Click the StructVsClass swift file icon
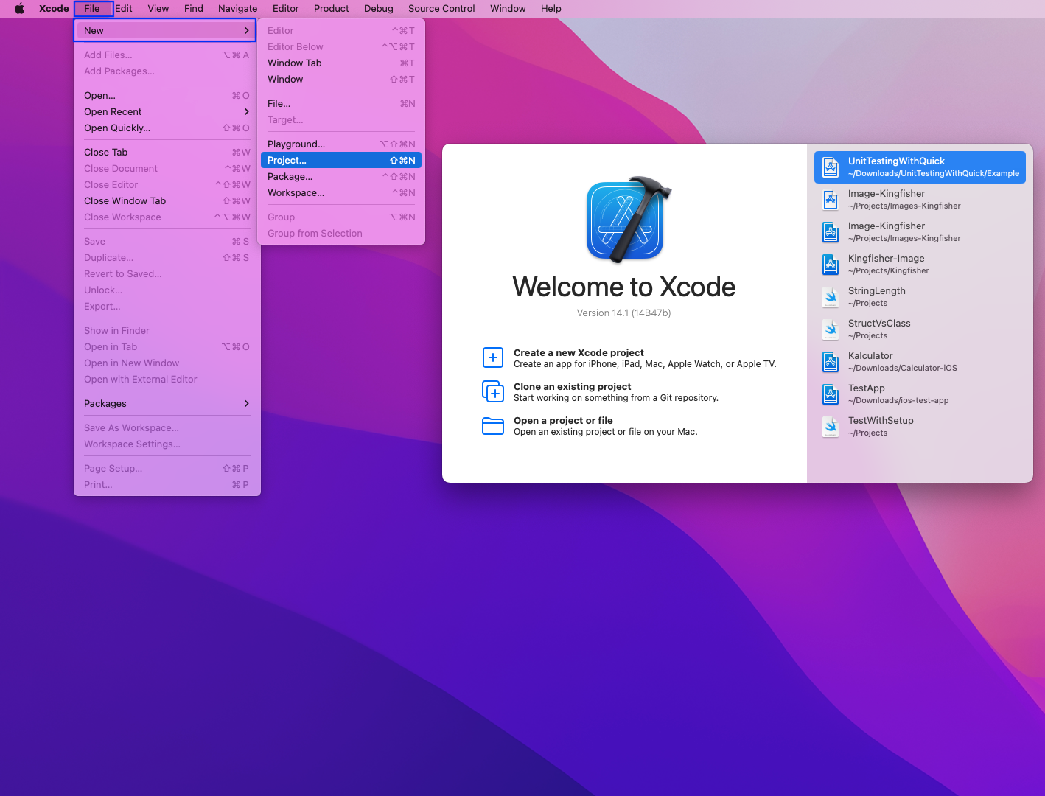Screen dimensions: 1045x796 tap(831, 329)
